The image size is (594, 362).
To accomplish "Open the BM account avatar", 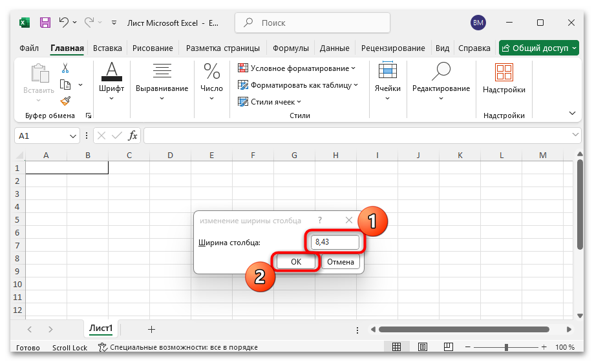I will tap(478, 23).
